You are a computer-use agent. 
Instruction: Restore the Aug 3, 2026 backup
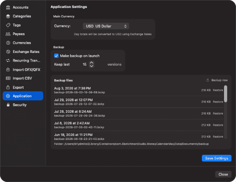218,90
